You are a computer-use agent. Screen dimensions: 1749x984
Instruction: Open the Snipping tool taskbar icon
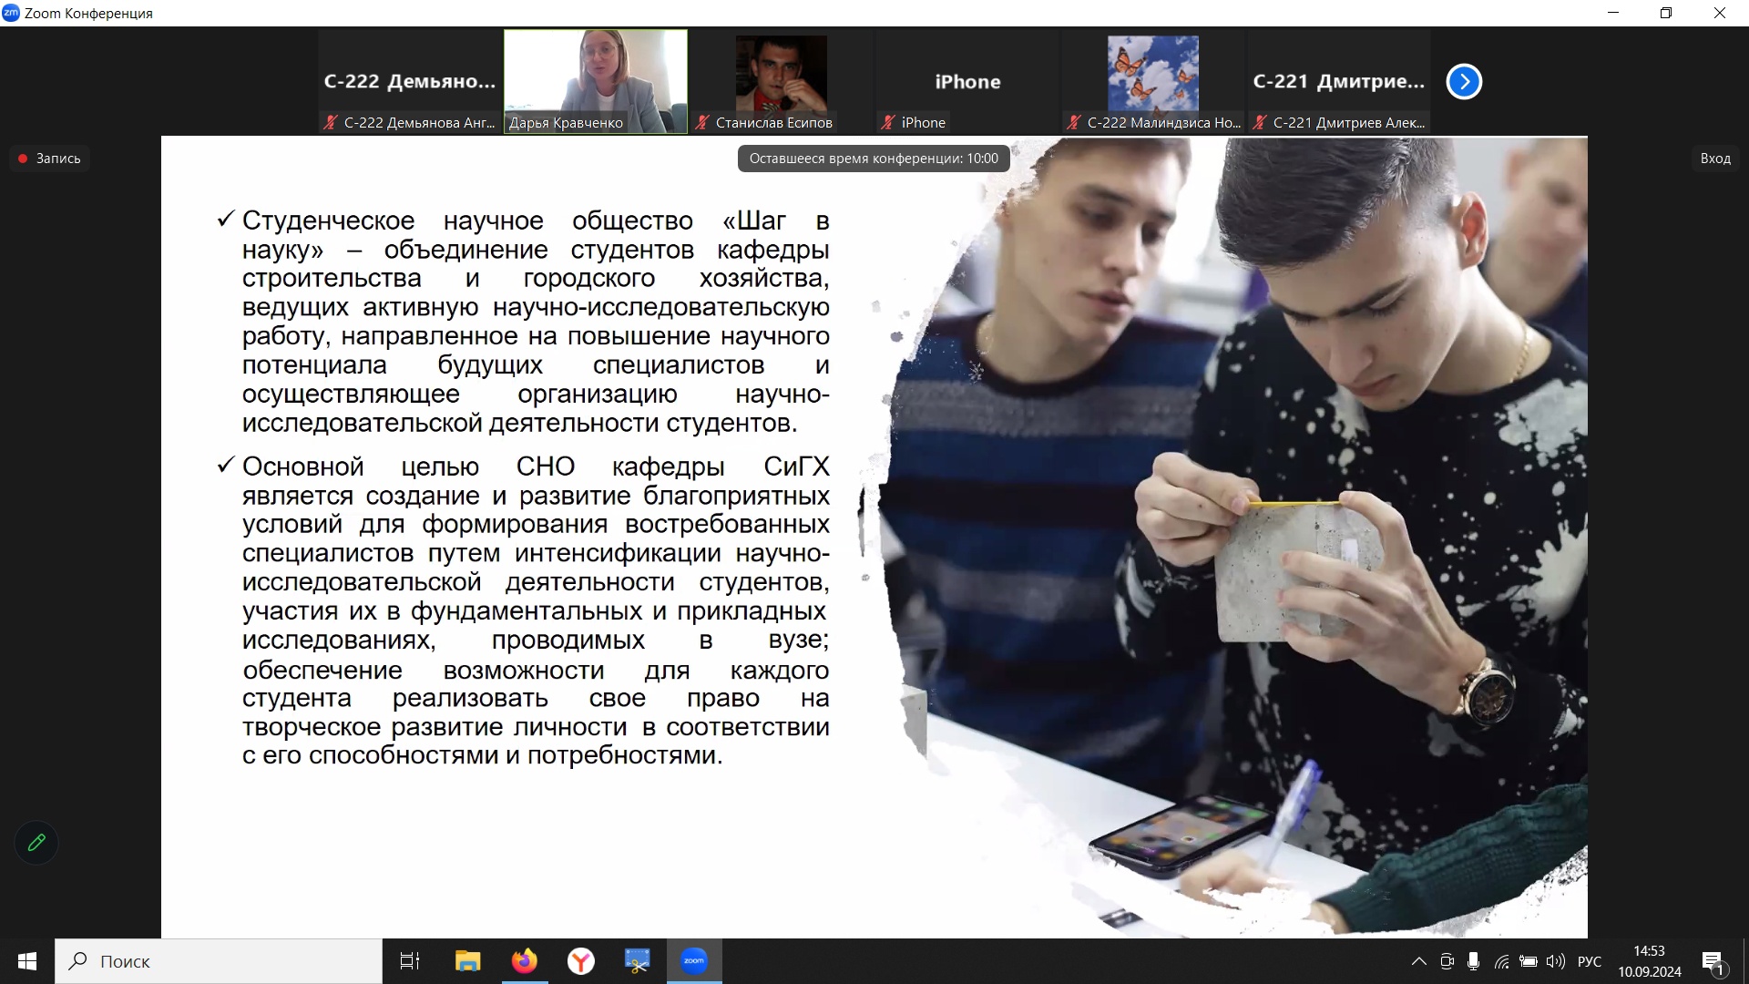[x=637, y=961]
